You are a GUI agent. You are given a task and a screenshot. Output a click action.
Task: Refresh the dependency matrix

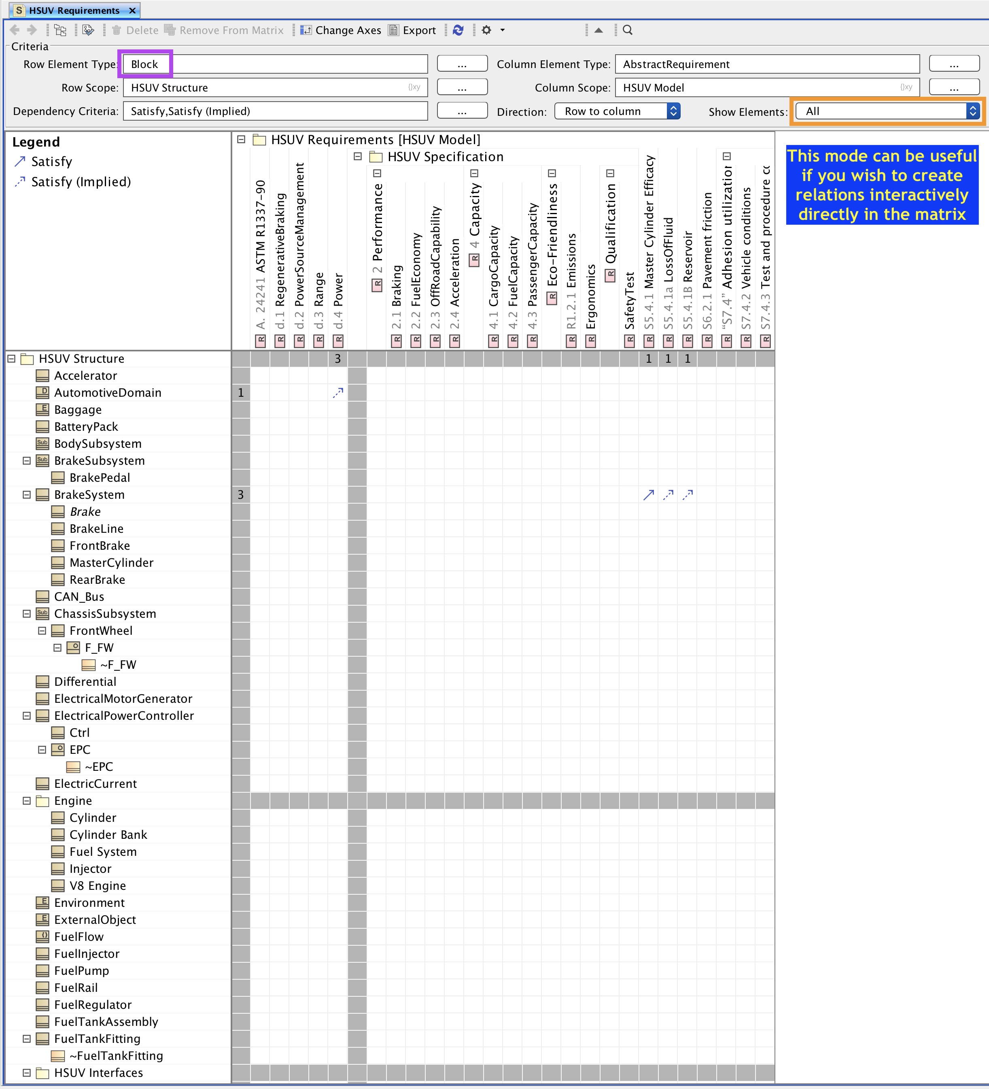[458, 30]
